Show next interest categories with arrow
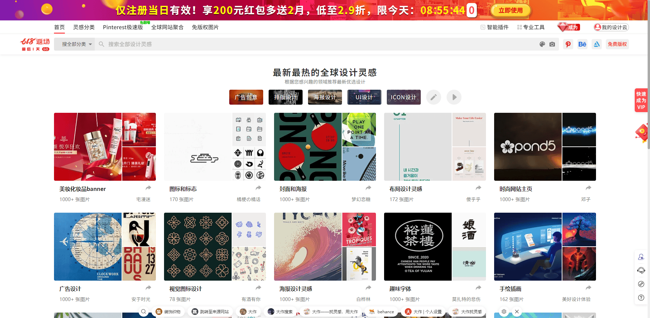 point(454,97)
